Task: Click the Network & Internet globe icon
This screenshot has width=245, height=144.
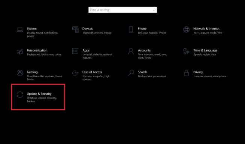Action: click(187, 29)
